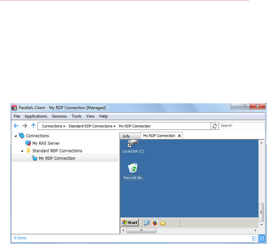267x244 pixels.
Task: Close the My RDP Connection tab
Action: [x=179, y=136]
